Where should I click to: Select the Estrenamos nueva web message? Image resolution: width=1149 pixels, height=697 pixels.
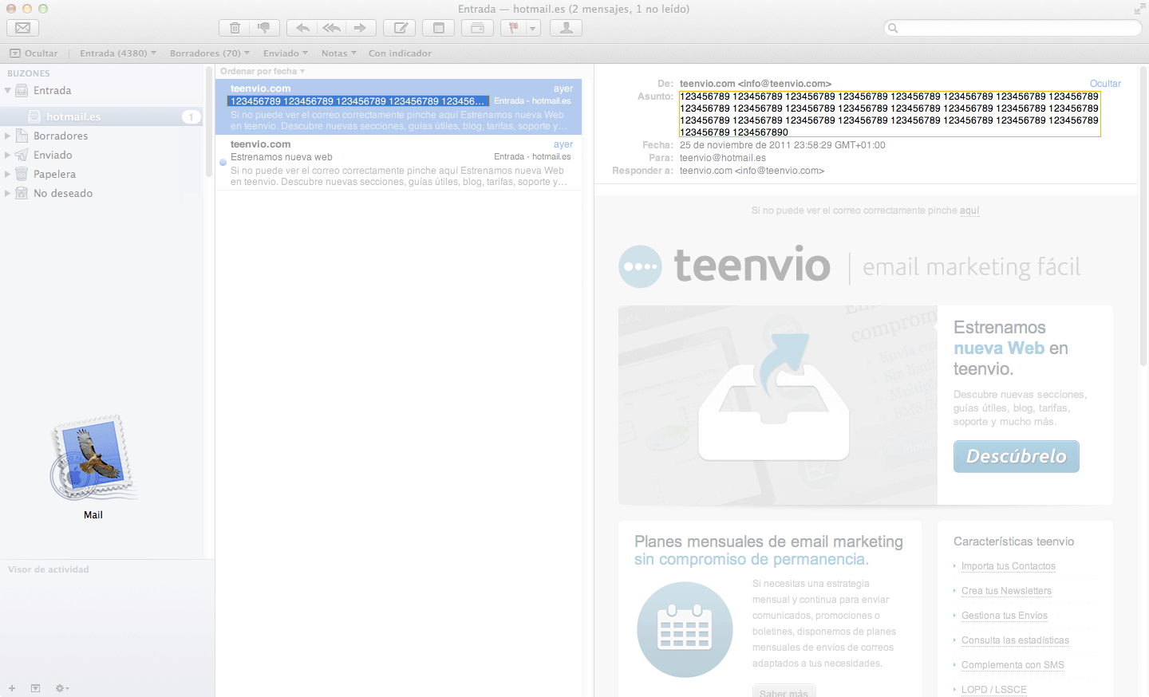[x=398, y=163]
